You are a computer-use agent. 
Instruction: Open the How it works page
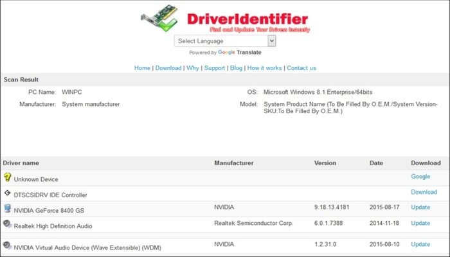tap(264, 68)
